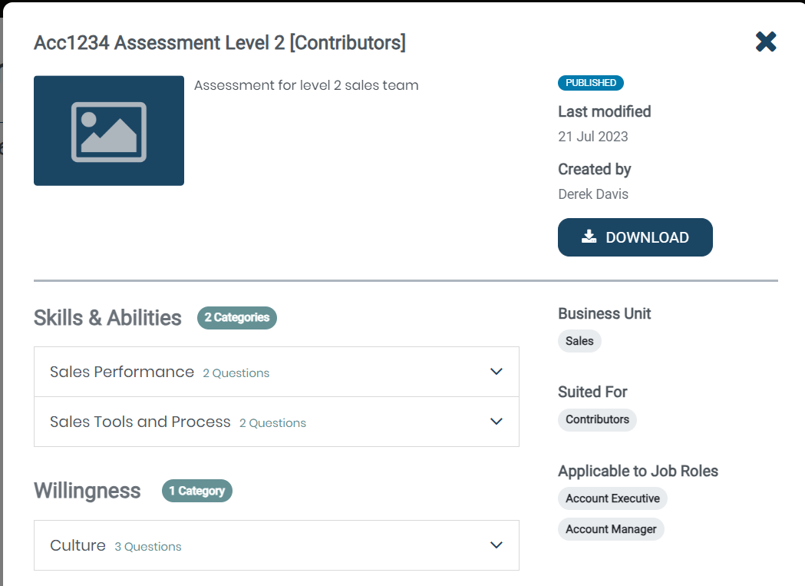Click the PUBLISHED status badge

[x=590, y=83]
